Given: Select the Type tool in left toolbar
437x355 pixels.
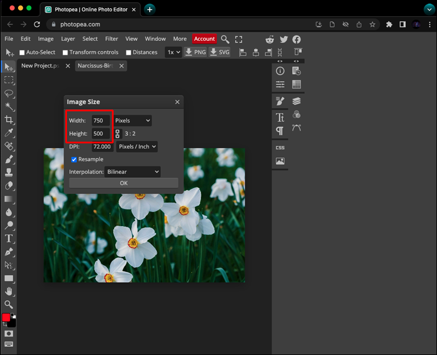Looking at the screenshot, I should point(9,238).
